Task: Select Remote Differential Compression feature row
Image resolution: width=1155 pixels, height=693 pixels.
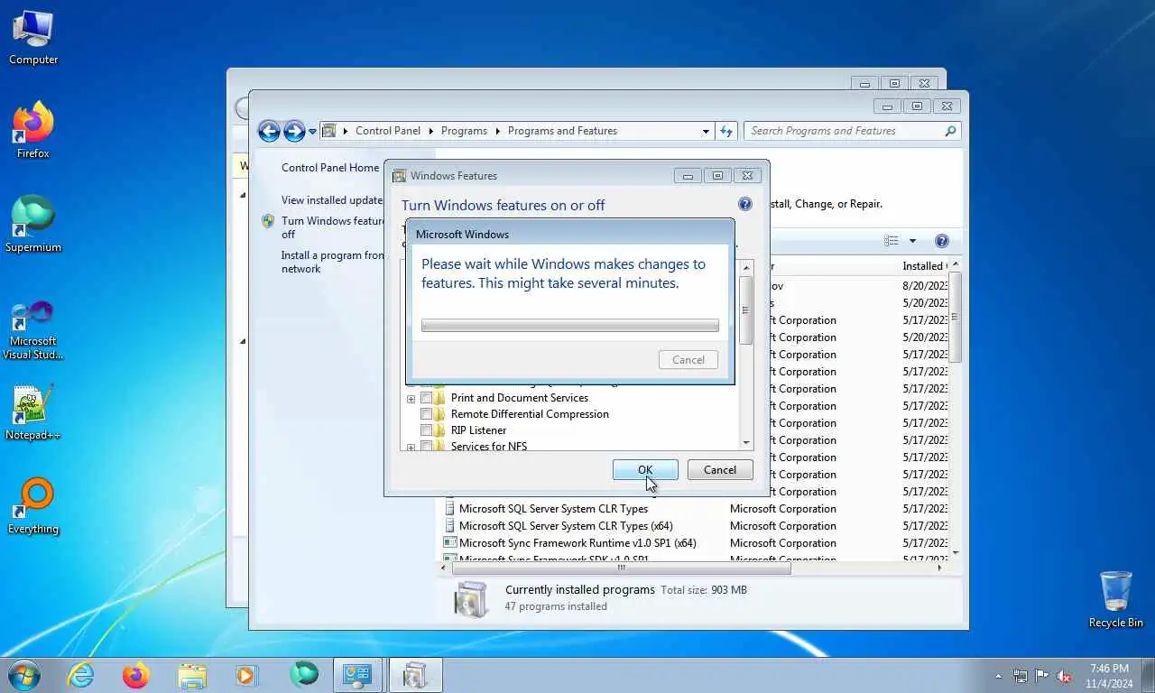Action: click(x=530, y=414)
